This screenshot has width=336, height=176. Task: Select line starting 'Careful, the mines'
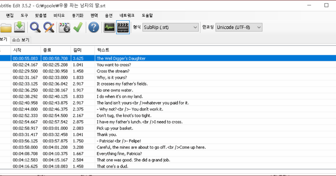coord(168,147)
